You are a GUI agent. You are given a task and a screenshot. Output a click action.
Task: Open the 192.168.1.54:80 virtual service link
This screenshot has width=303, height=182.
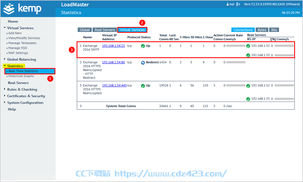[x=113, y=63]
